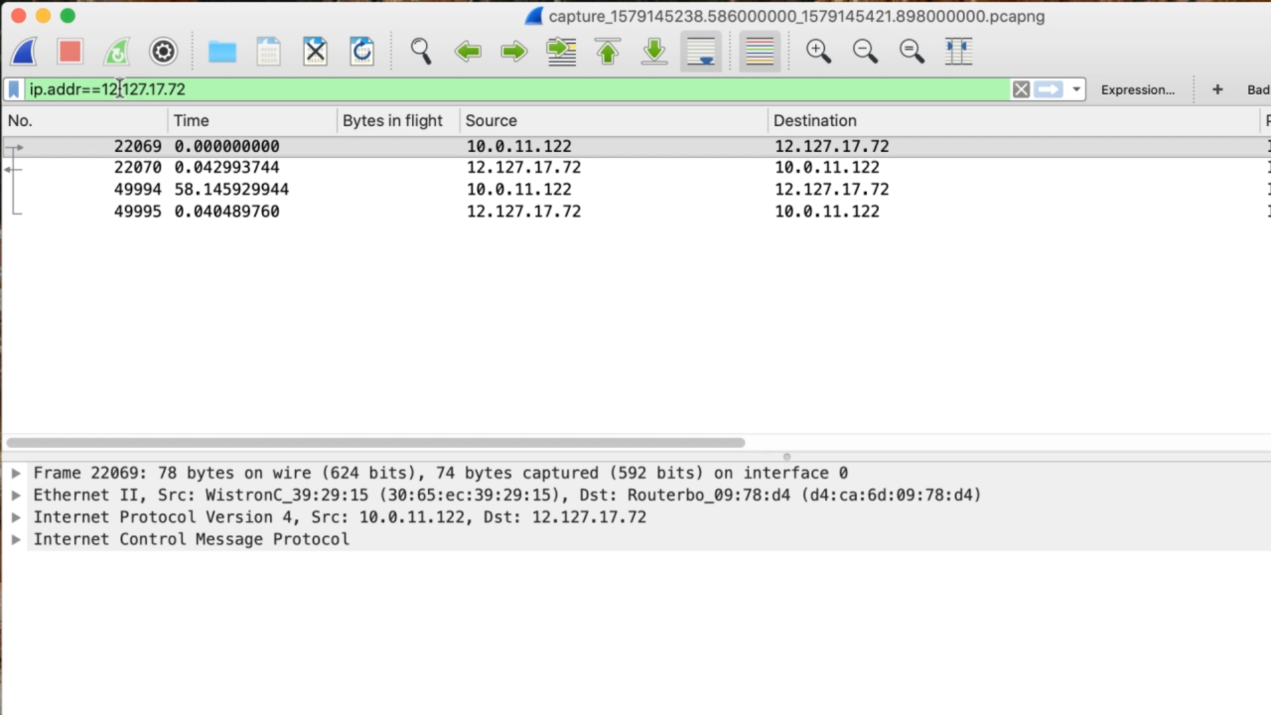This screenshot has width=1271, height=715.
Task: Sort packets by the Time column
Action: pos(191,120)
